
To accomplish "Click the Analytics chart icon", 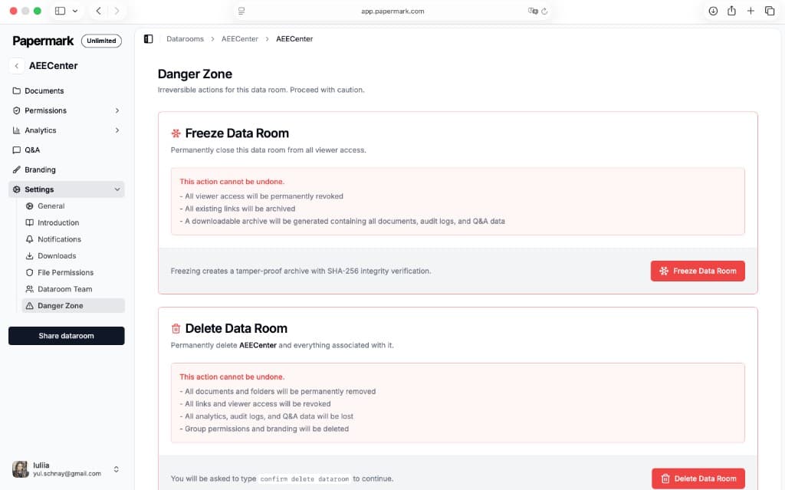I will (x=17, y=130).
